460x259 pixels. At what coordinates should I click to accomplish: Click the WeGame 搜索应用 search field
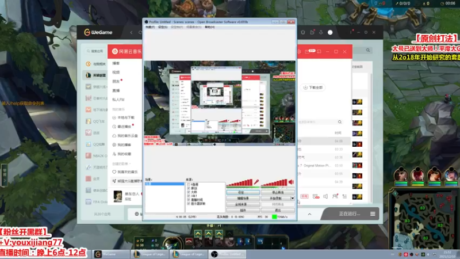(x=95, y=51)
